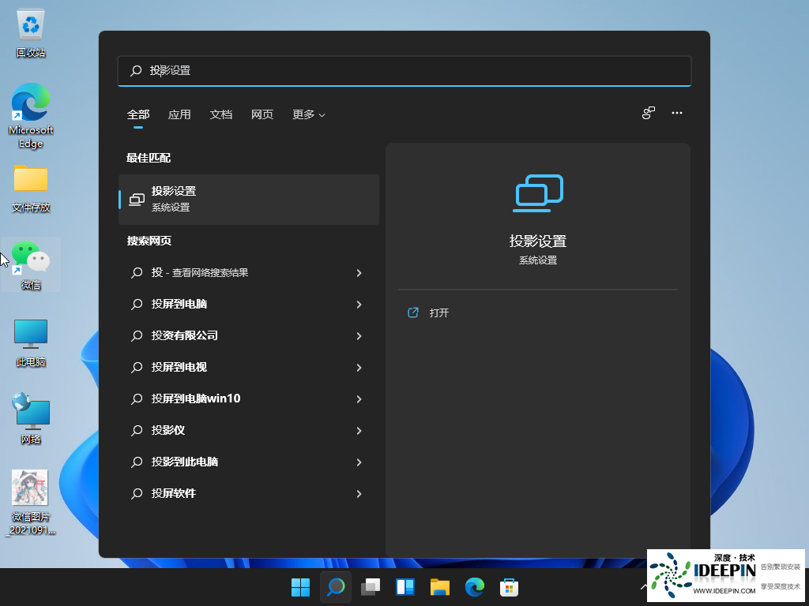The image size is (809, 606).
Task: Launch Microsoft Edge from the desktop shortcut
Action: click(31, 116)
